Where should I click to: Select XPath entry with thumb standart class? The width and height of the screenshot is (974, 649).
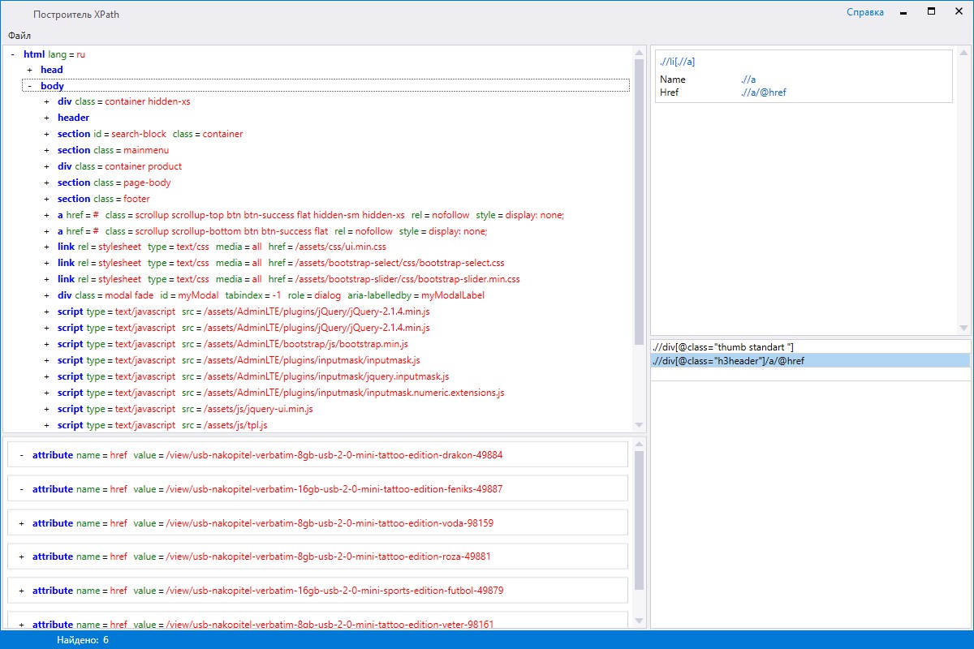(x=722, y=347)
